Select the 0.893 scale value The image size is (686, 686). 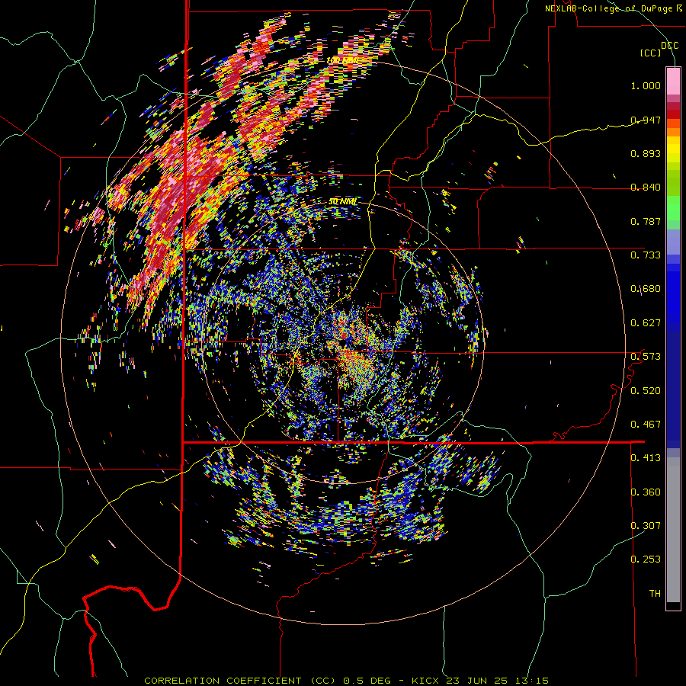(646, 153)
